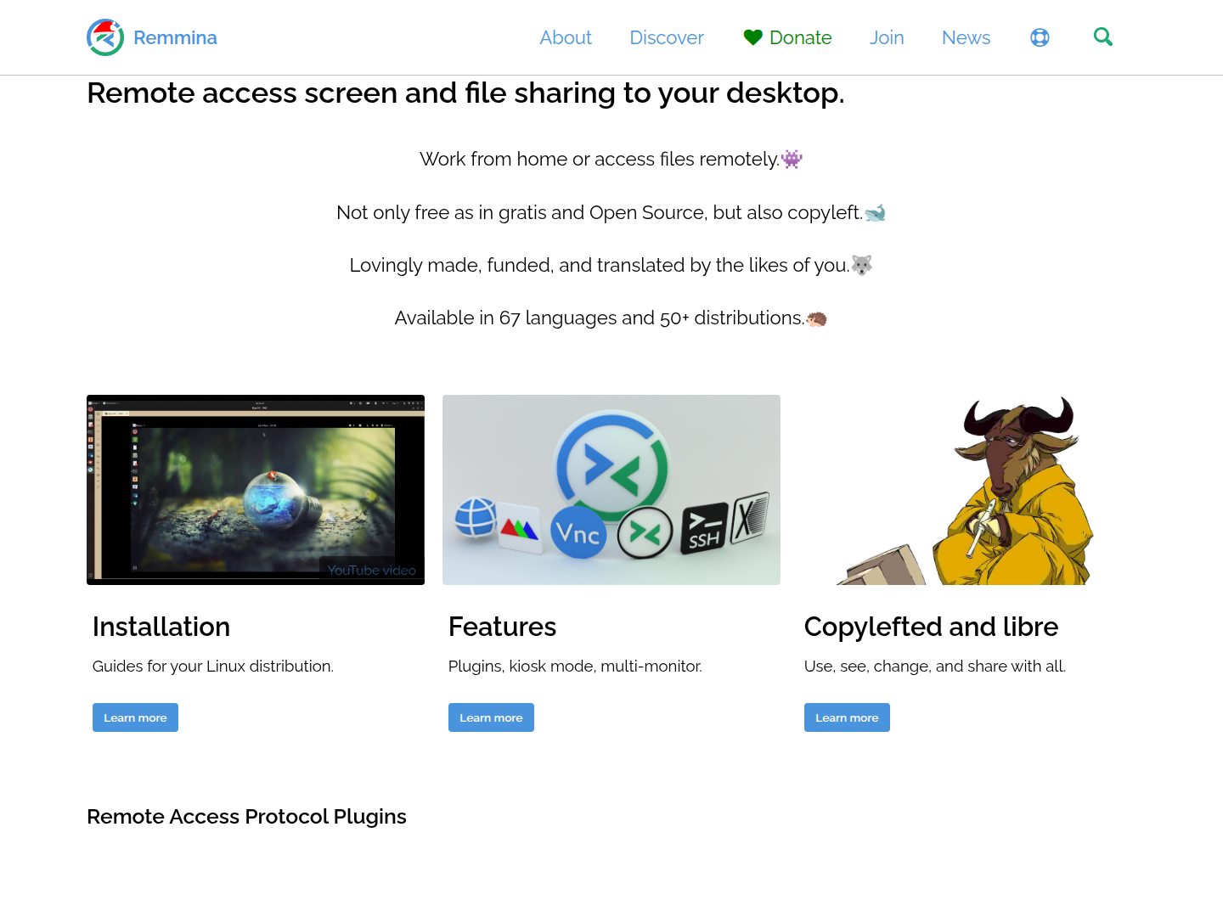Viewport: 1223px width, 917px height.
Task: Click the "Lovingly made, funded, and translated" line
Action: coord(600,265)
